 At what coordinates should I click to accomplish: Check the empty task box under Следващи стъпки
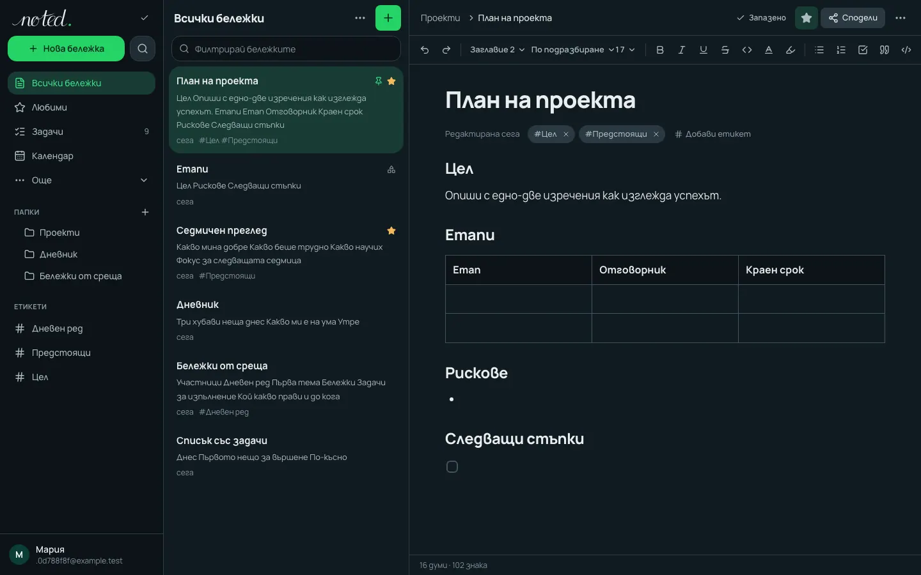pyautogui.click(x=452, y=467)
